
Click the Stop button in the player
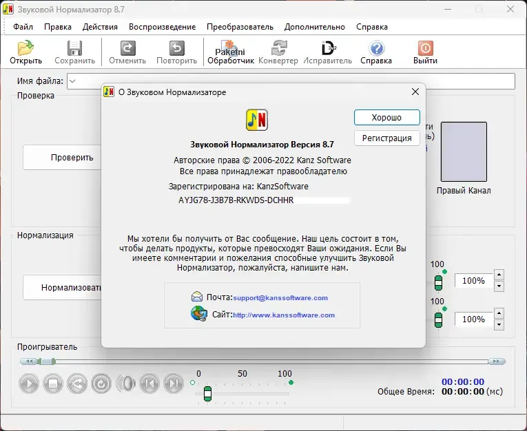(53, 383)
